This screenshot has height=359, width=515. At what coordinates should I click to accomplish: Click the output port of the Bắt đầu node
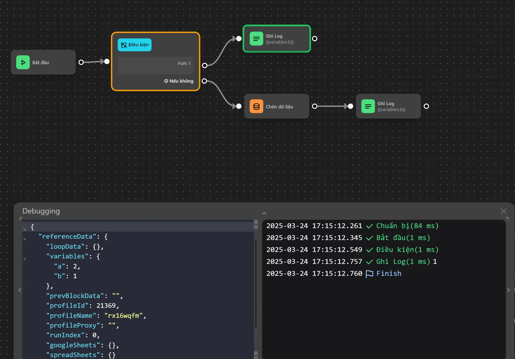click(81, 62)
